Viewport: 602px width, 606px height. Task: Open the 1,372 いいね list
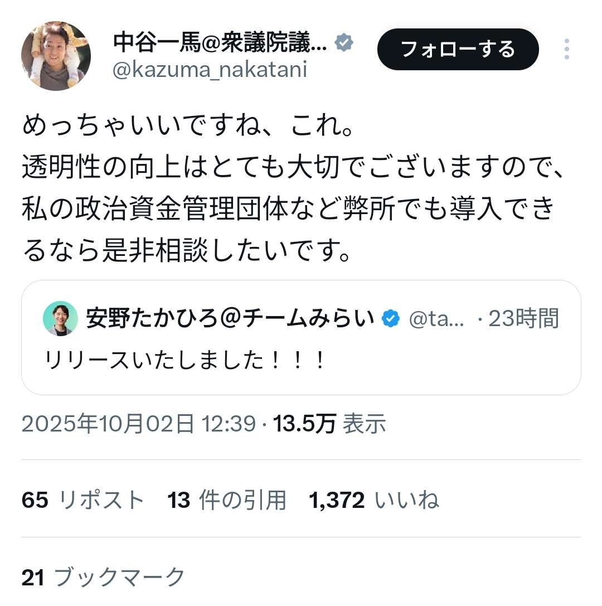[374, 500]
